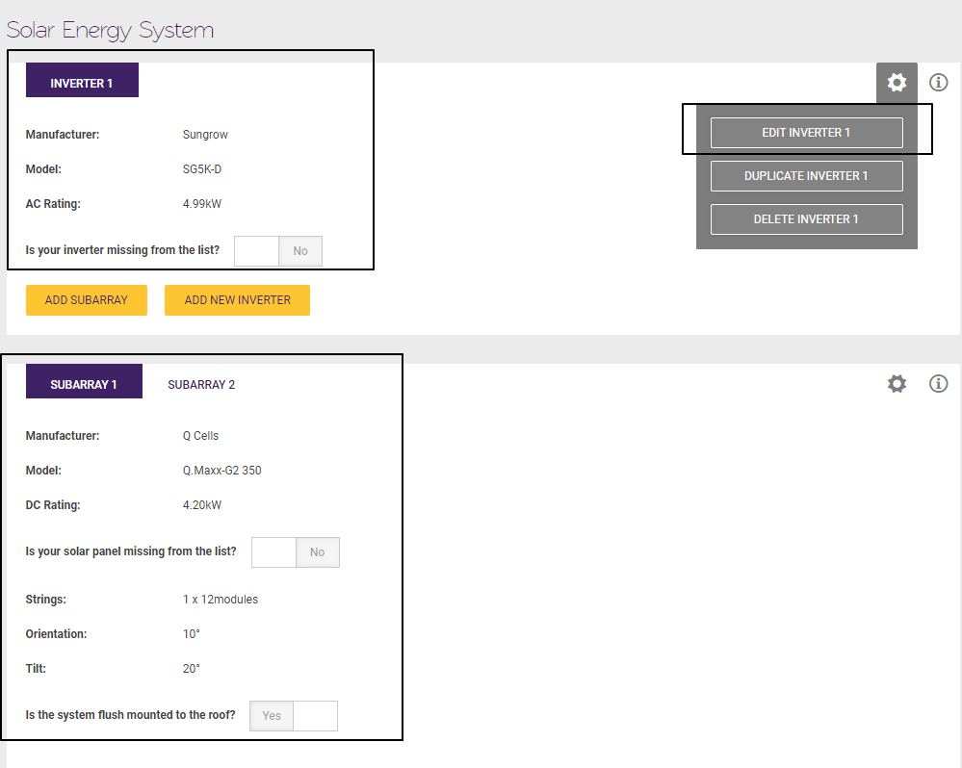Image resolution: width=962 pixels, height=768 pixels.
Task: Click the ADD SUBARRAY button
Action: tap(86, 299)
